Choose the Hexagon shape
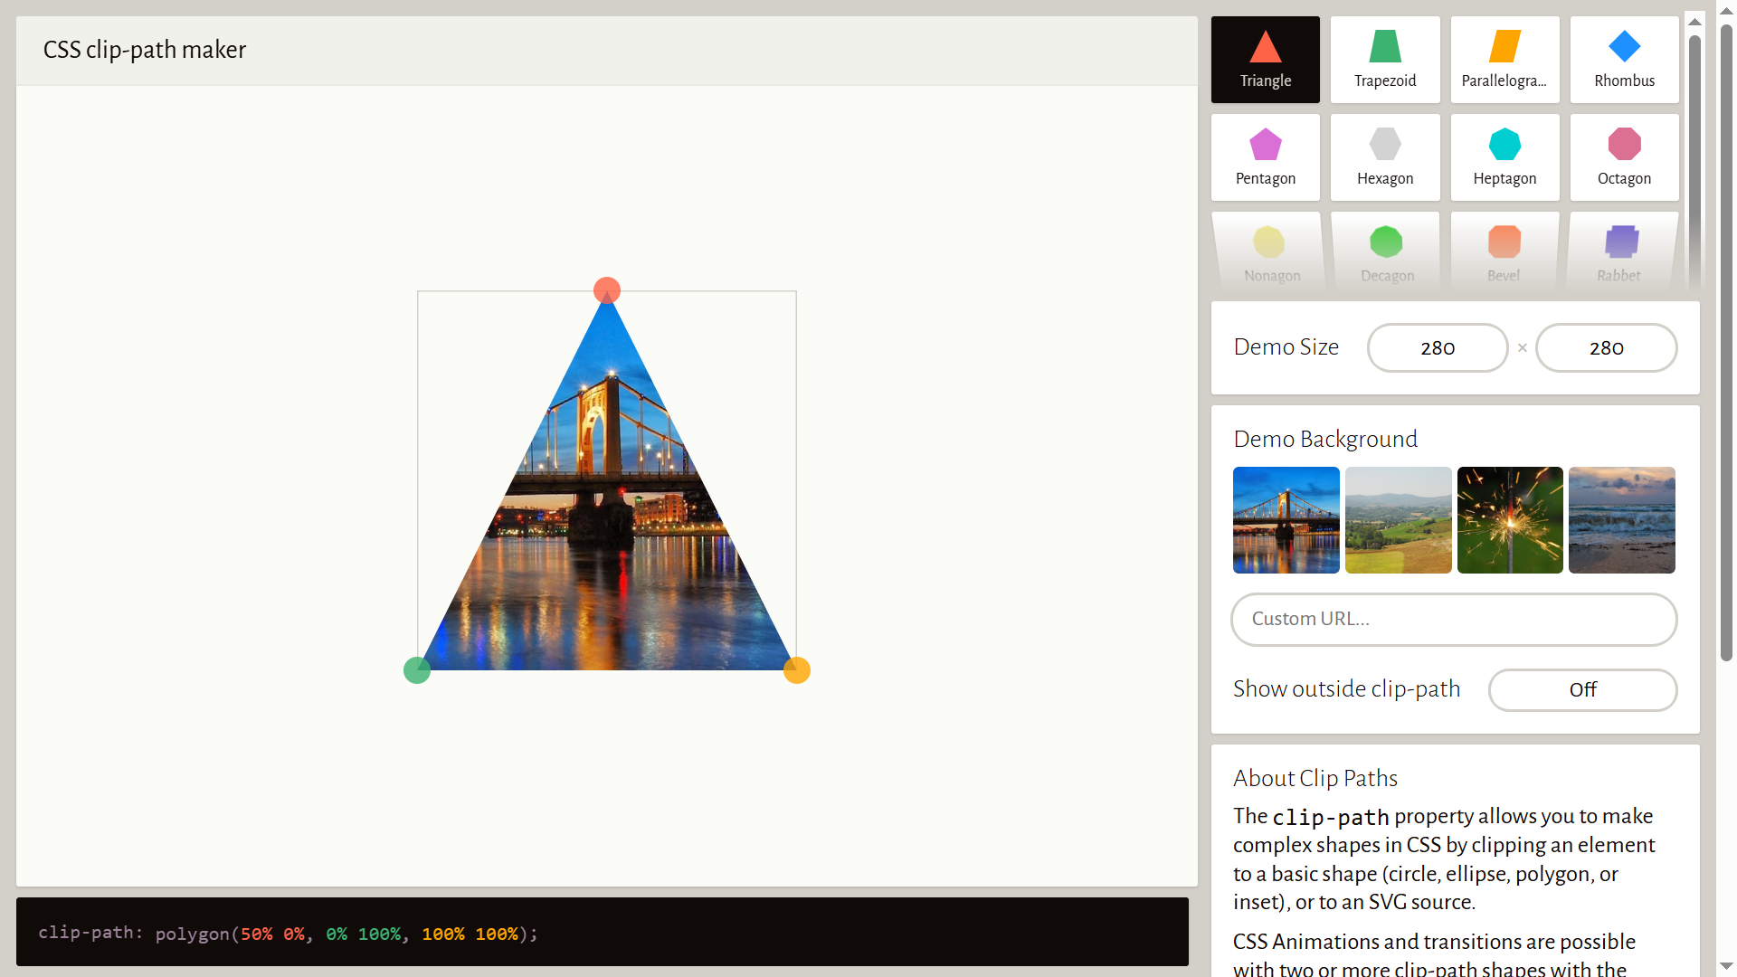The height and width of the screenshot is (977, 1737). (1385, 157)
